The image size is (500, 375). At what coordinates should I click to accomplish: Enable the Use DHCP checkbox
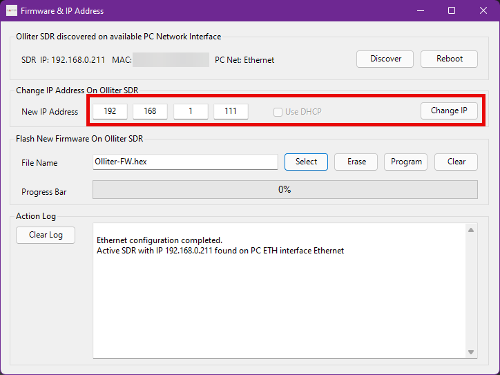tap(278, 112)
